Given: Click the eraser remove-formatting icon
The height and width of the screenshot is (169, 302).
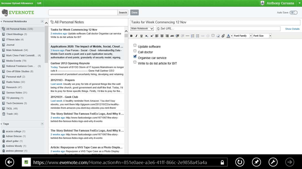Looking at the screenshot, I should pos(218,36).
